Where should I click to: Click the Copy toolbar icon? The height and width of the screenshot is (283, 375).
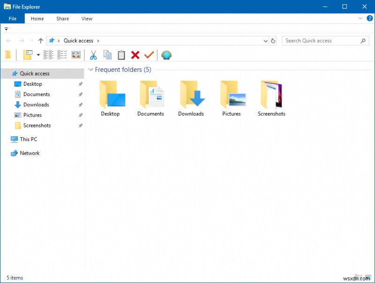click(x=107, y=55)
